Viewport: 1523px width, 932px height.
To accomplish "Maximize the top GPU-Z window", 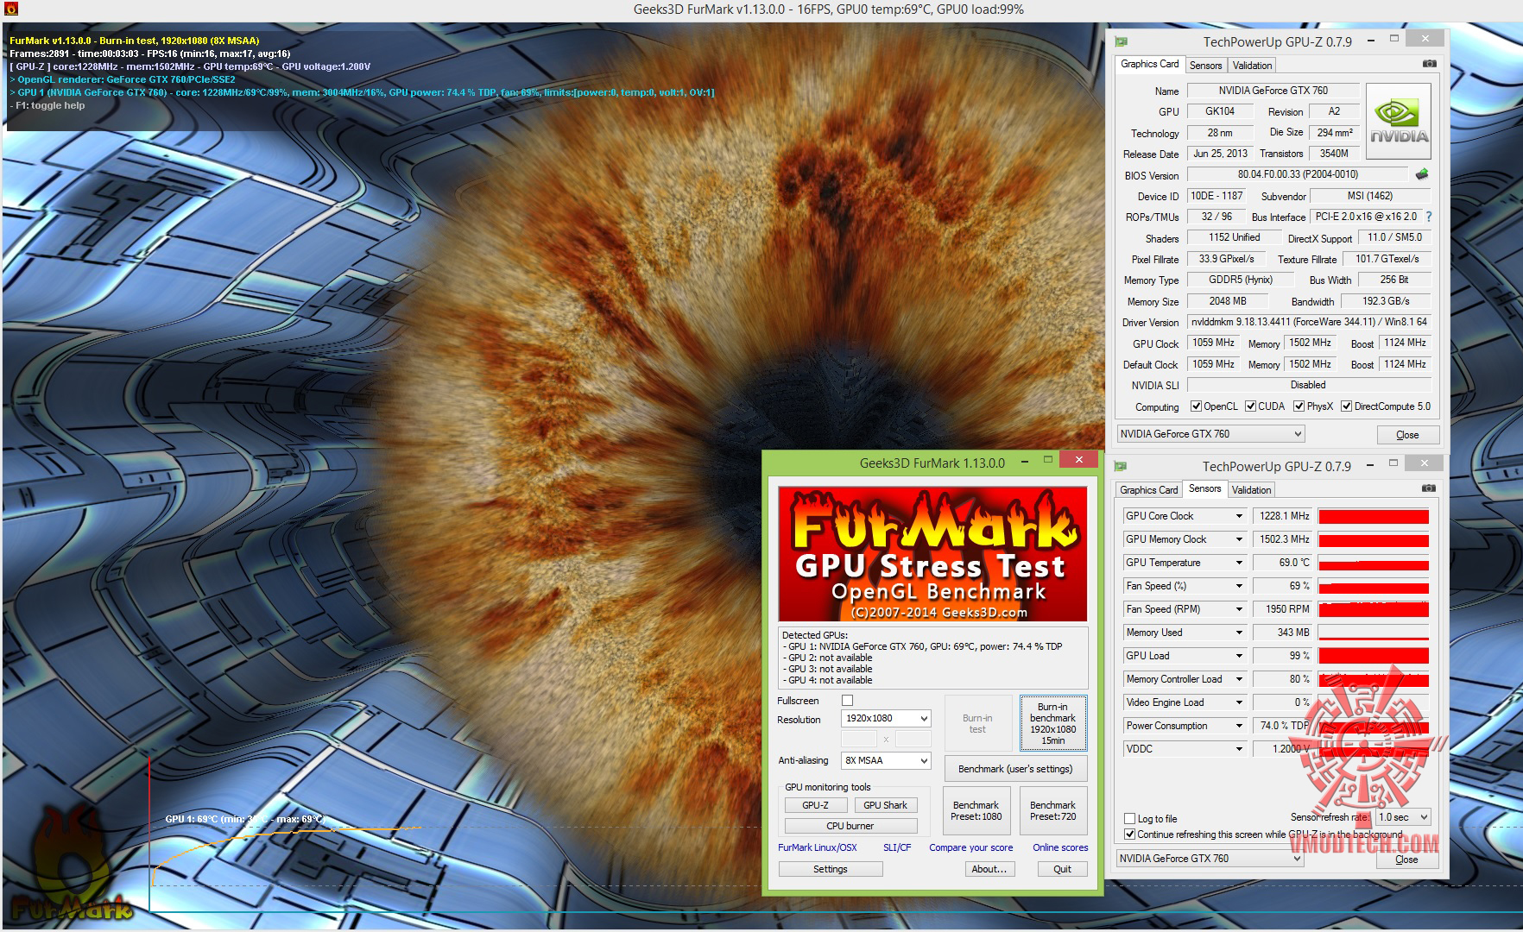I will (x=1393, y=38).
